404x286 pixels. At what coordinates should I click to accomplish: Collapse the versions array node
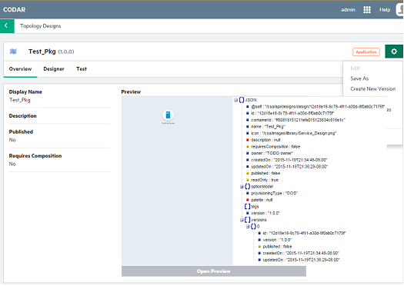(x=242, y=220)
